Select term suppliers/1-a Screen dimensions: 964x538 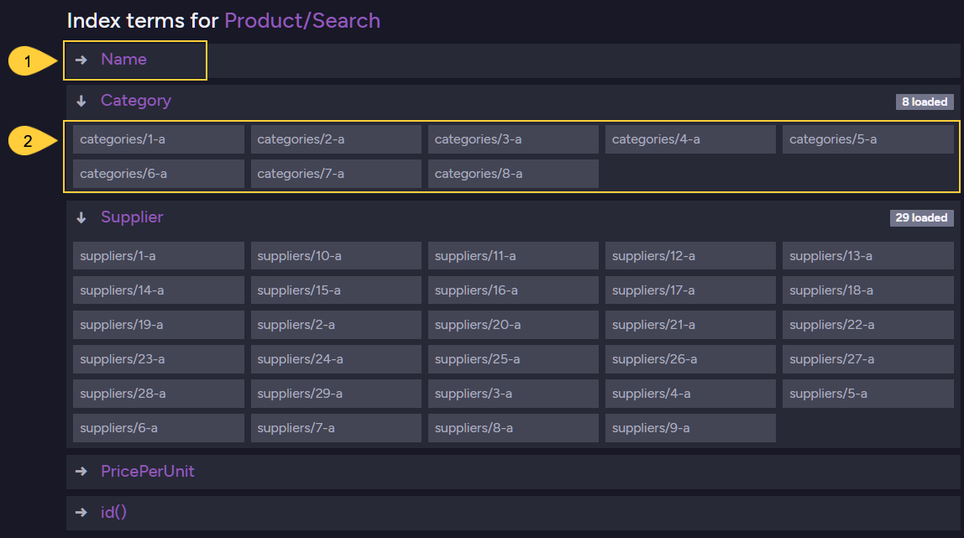[x=159, y=256]
